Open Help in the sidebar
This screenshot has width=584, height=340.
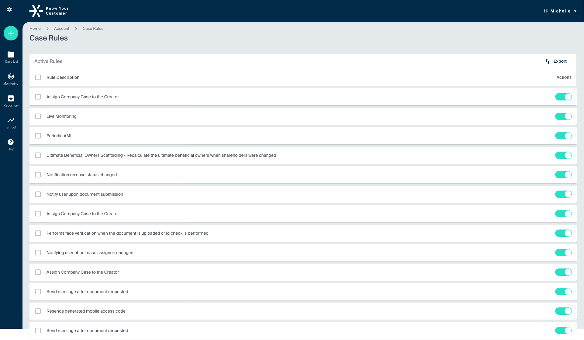point(11,145)
